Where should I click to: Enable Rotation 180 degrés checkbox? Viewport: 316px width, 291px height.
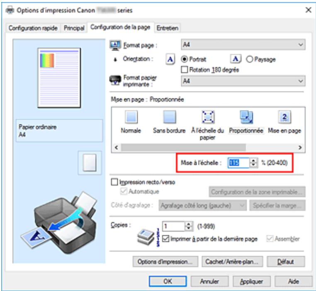click(185, 70)
